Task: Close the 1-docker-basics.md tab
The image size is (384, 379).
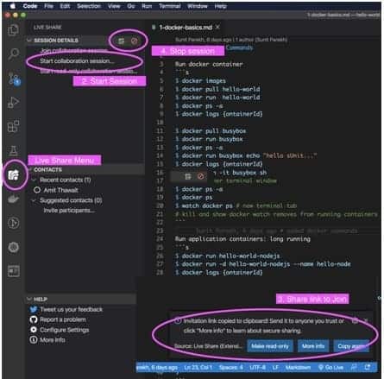Action: point(217,27)
